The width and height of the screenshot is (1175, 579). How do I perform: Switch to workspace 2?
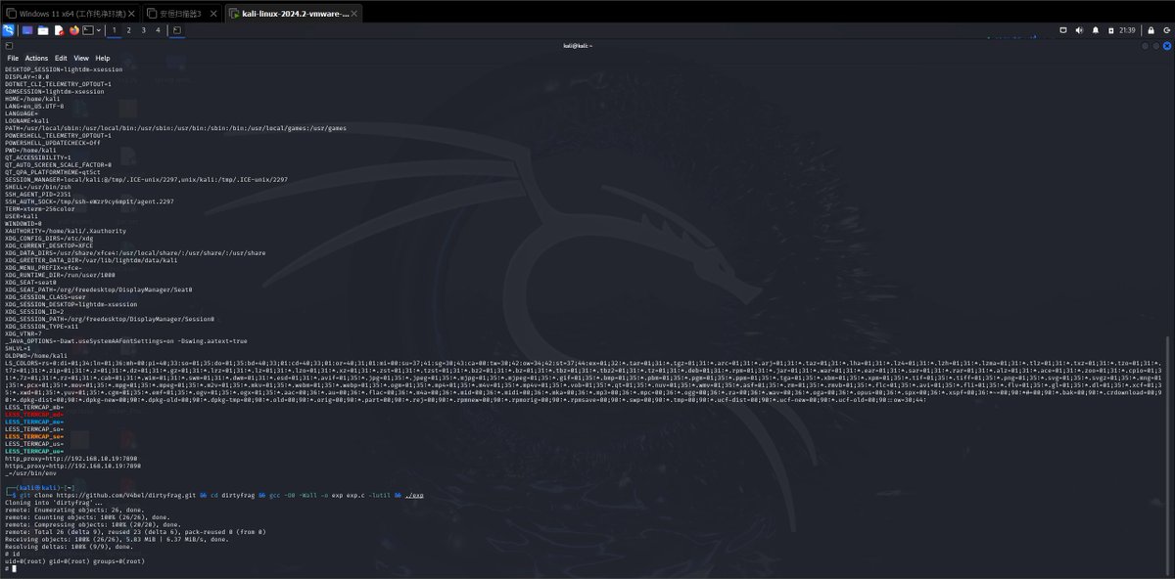point(128,30)
